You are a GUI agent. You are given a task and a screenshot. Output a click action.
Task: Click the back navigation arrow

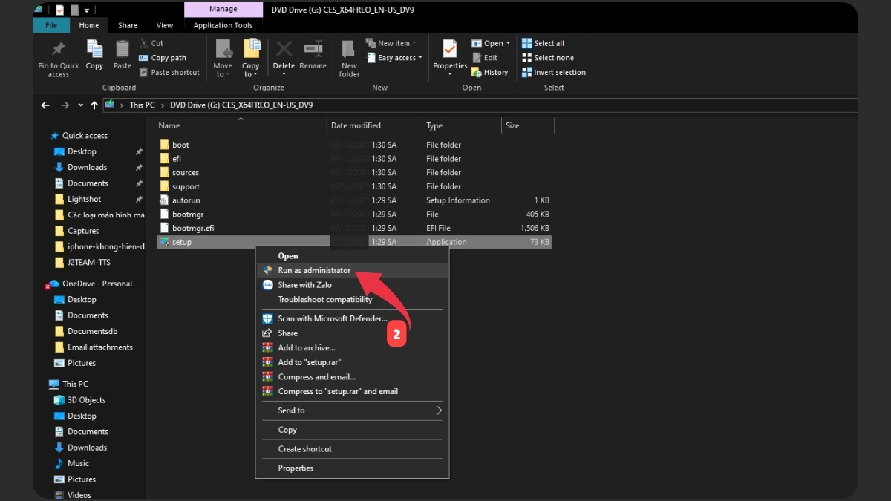click(45, 105)
